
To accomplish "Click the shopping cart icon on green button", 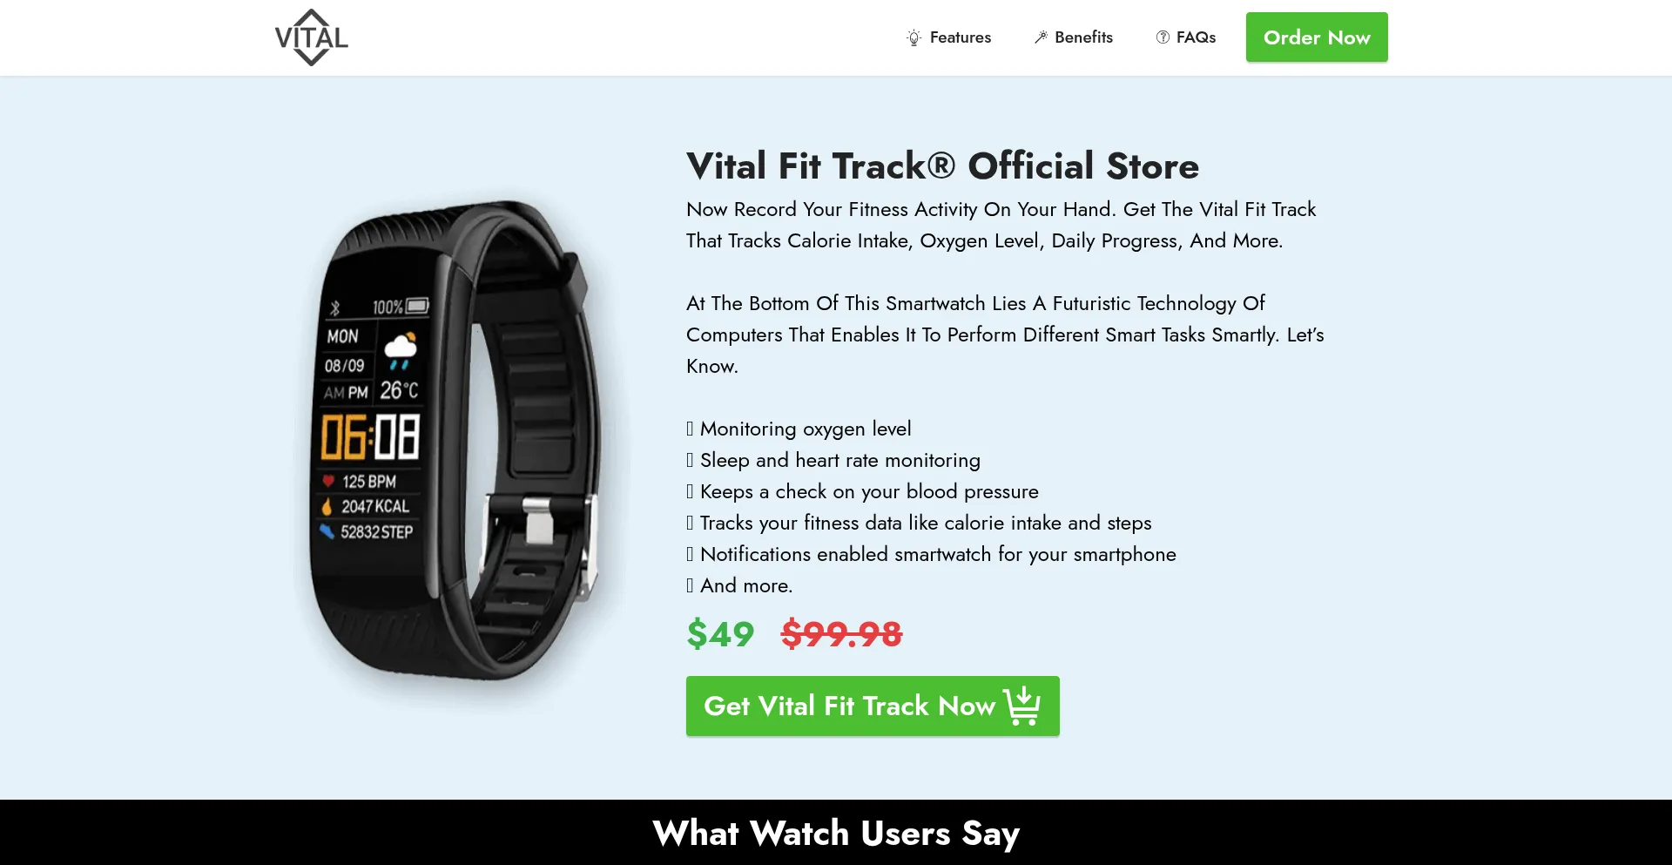I will 1022,706.
